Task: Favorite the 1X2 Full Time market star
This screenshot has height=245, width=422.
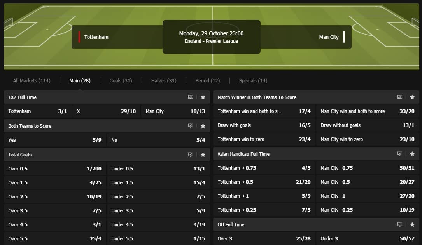Action: (x=203, y=97)
